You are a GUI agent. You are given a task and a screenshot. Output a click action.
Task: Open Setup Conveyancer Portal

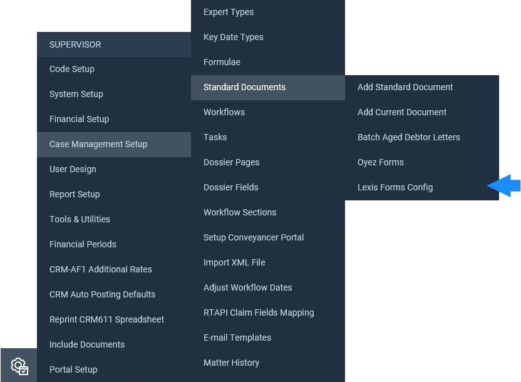[268, 237]
